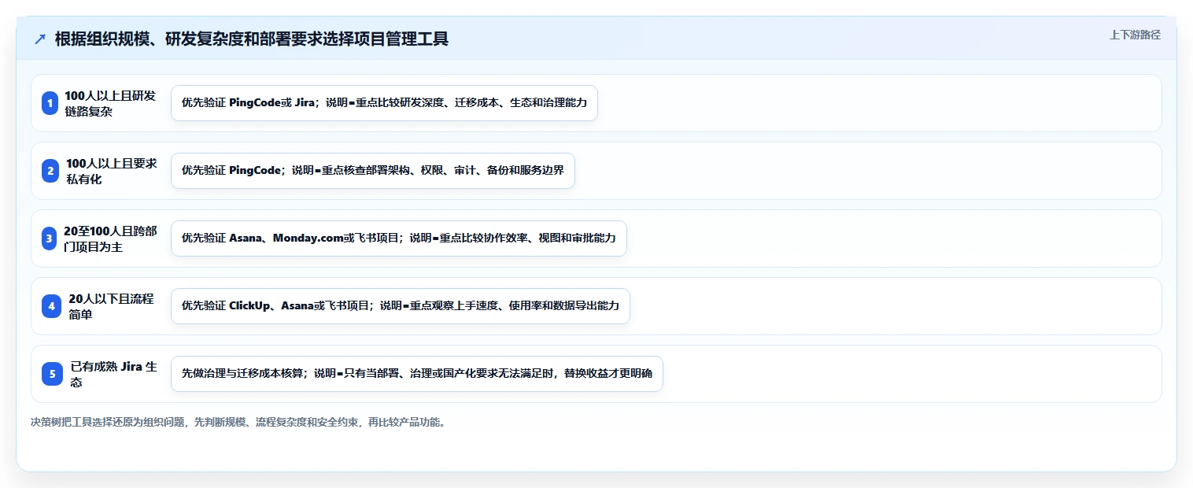Click condition 已有成熟 Jira 生态
1193x488 pixels.
pos(114,374)
